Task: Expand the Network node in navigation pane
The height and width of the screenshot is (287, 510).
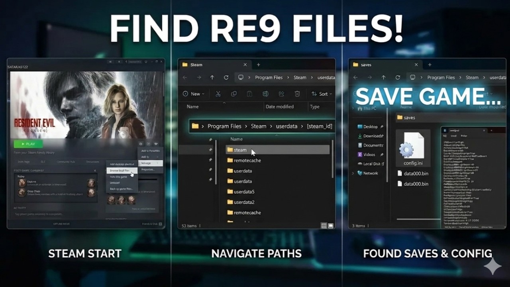Action: coord(353,173)
